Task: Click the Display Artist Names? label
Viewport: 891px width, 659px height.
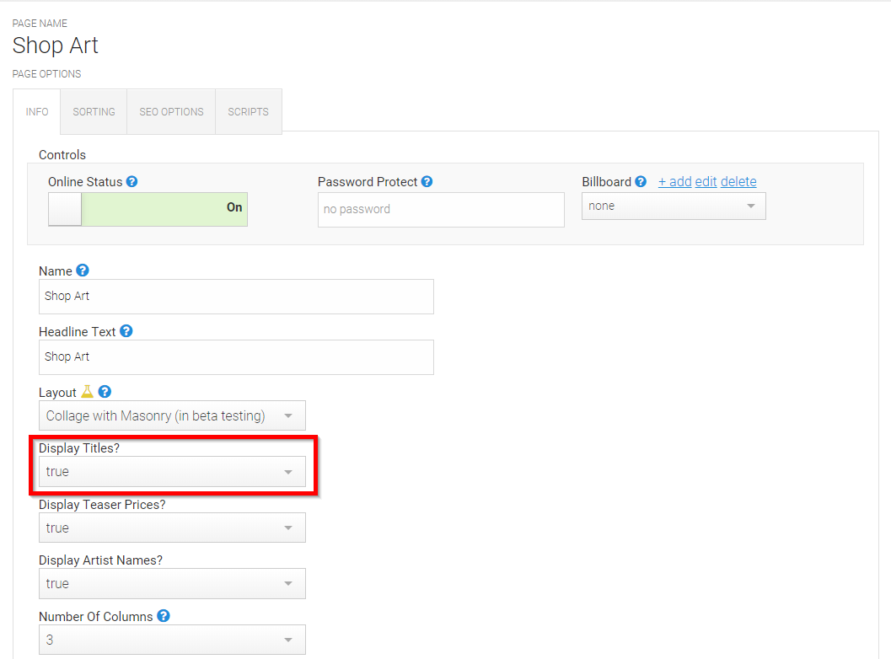Action: (100, 560)
